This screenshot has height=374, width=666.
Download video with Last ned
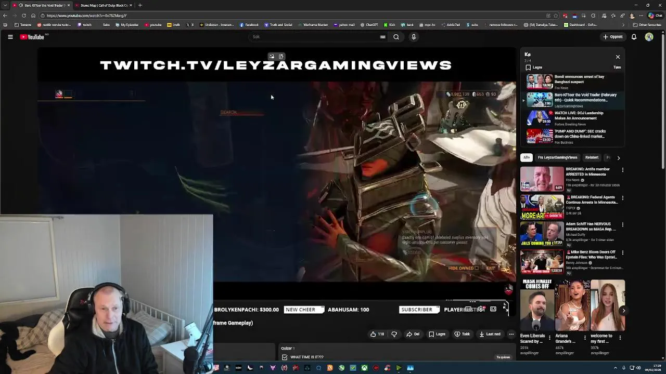[490, 334]
